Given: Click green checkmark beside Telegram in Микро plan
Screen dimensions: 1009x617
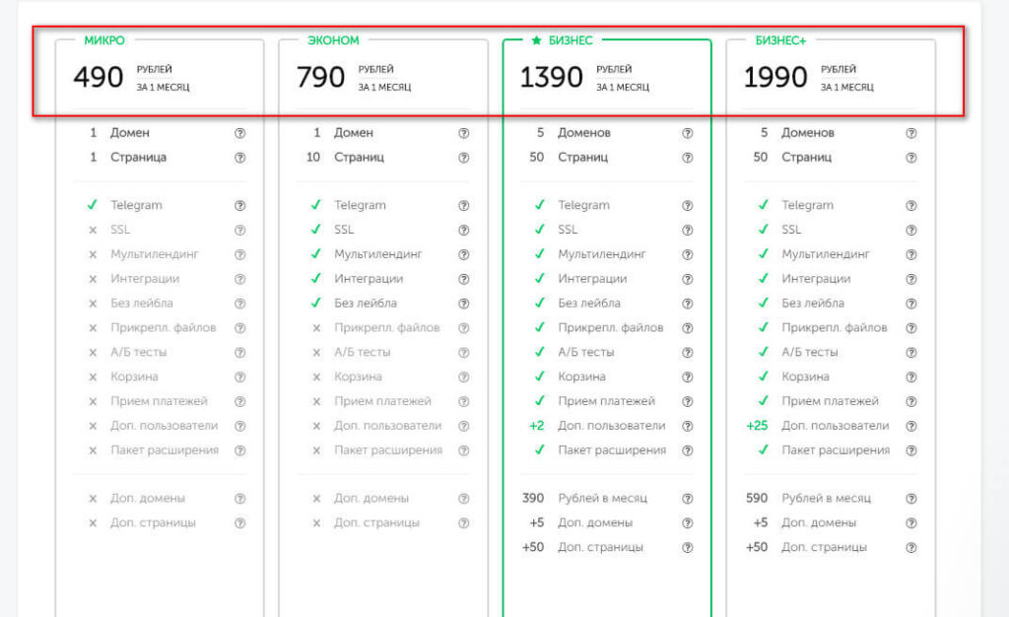Looking at the screenshot, I should click(92, 205).
